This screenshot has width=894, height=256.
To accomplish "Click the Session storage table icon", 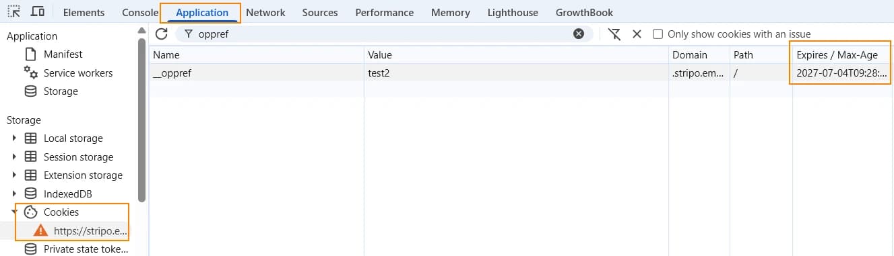I will click(30, 157).
